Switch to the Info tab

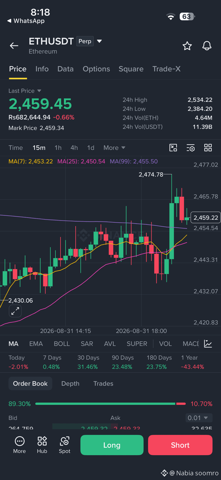tap(42, 69)
